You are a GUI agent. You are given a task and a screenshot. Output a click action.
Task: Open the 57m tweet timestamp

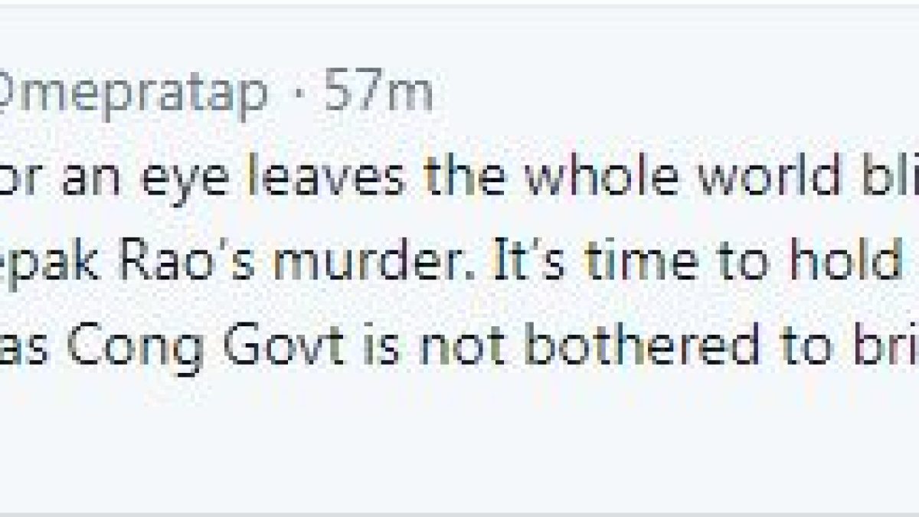[378, 91]
